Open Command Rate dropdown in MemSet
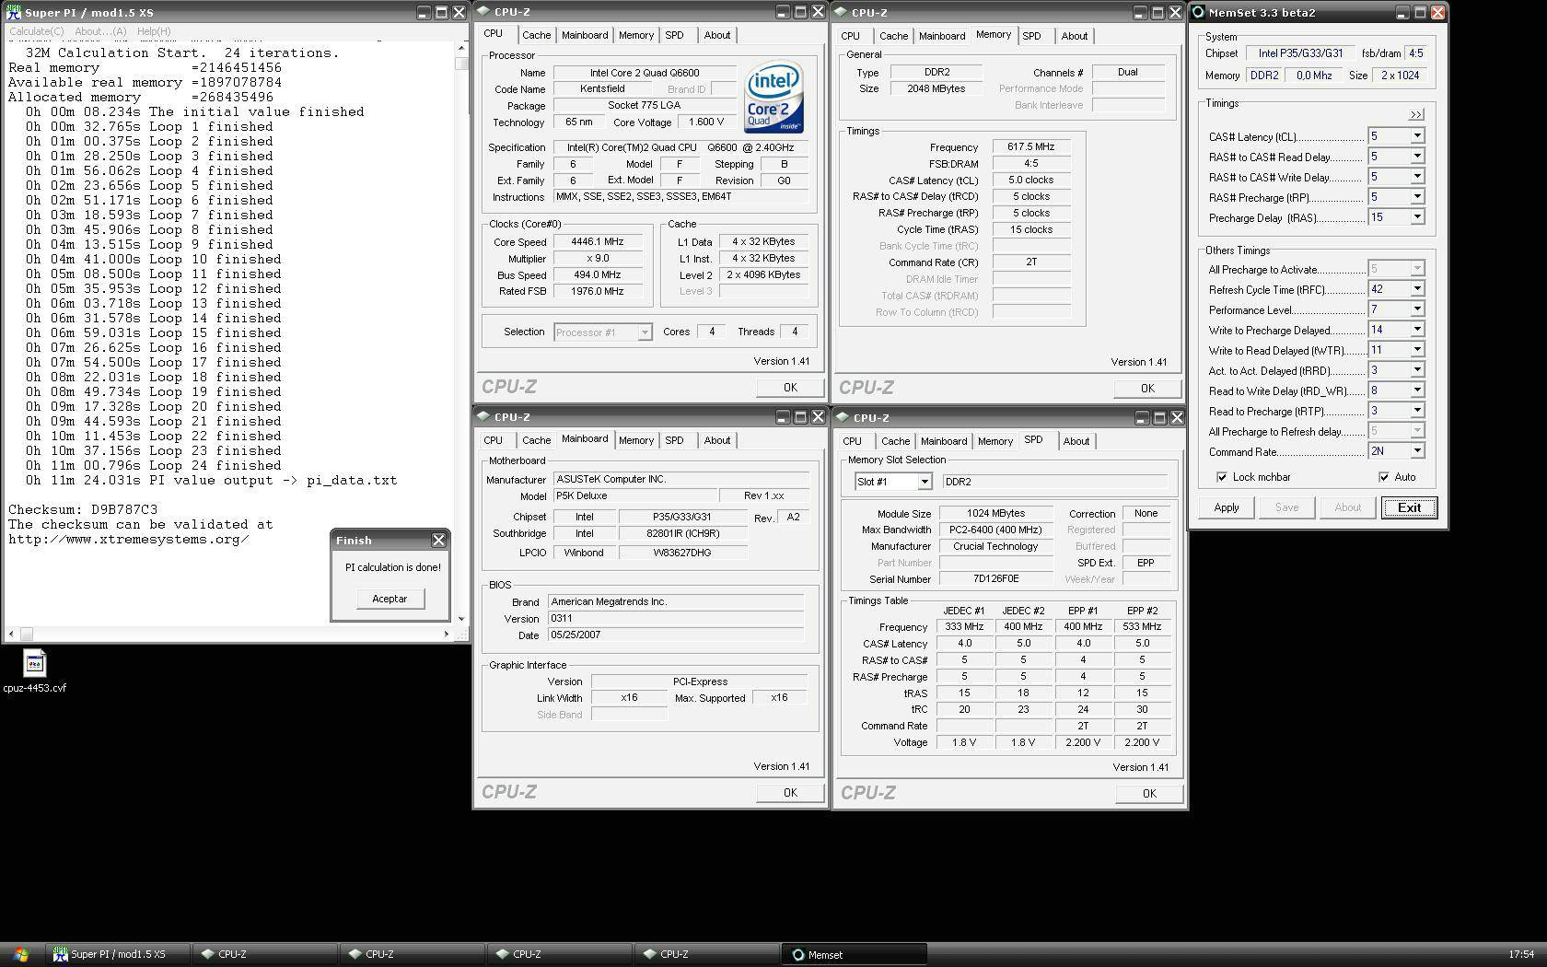The image size is (1547, 967). [x=1417, y=451]
